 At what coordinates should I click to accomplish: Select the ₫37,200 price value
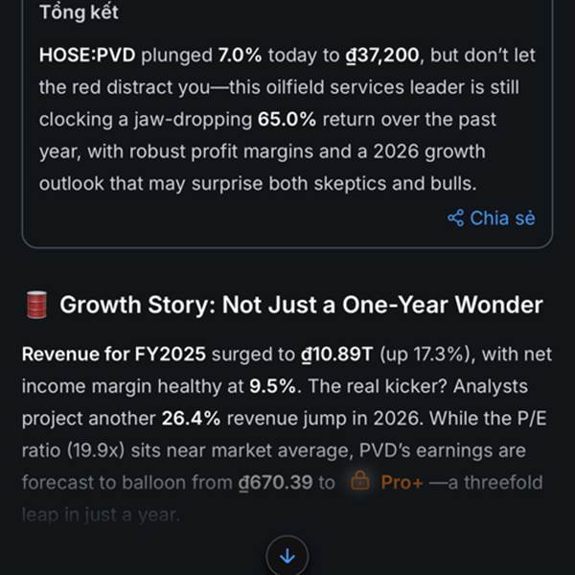(382, 55)
